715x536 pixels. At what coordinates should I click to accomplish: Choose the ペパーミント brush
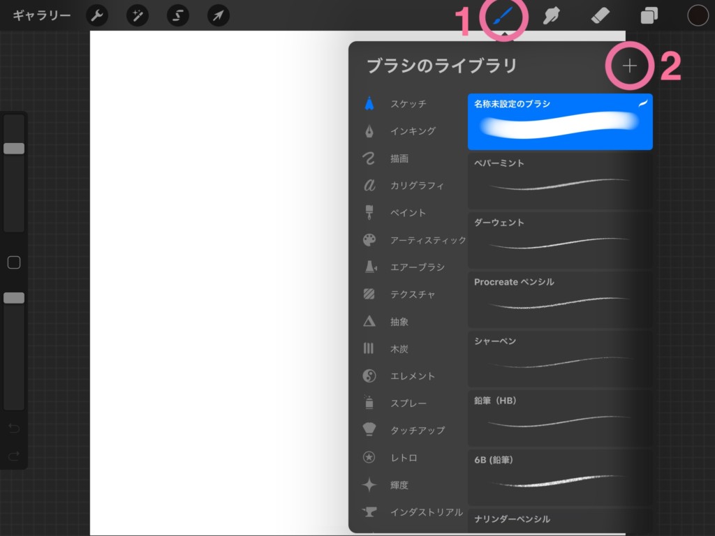click(x=560, y=181)
